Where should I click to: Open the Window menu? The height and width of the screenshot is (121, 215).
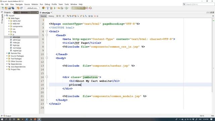pos(74,4)
